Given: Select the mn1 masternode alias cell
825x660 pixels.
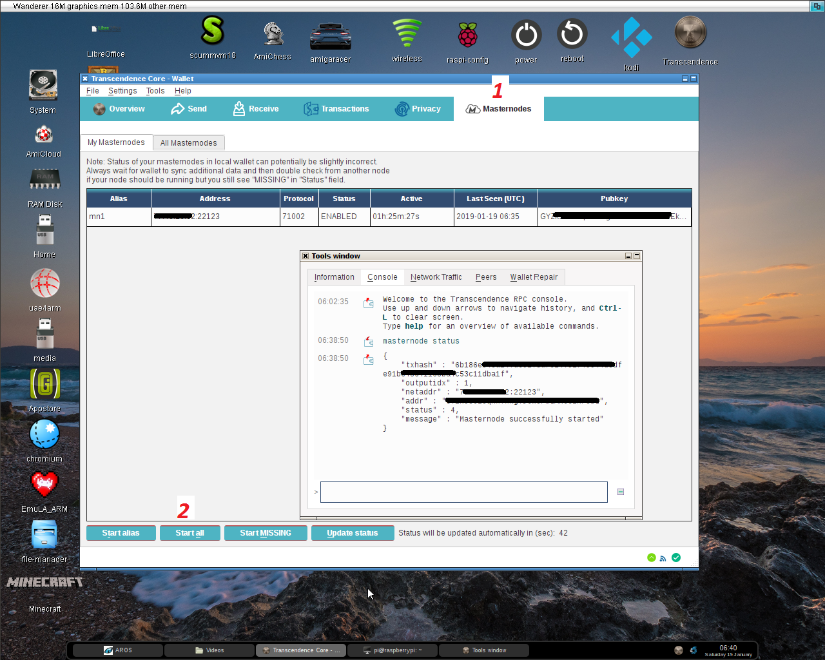Looking at the screenshot, I should pos(119,217).
